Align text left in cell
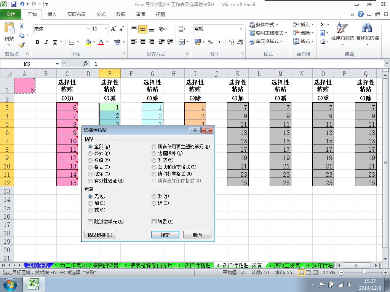The width and height of the screenshot is (390, 292). (134, 42)
